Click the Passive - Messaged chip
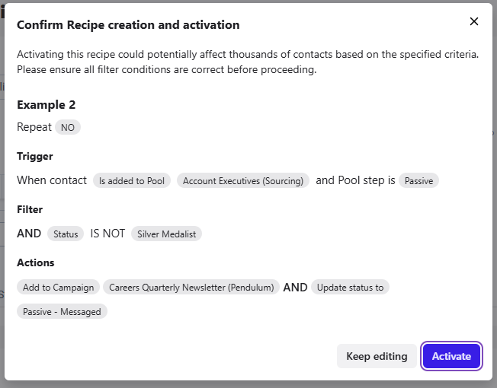 click(x=62, y=311)
